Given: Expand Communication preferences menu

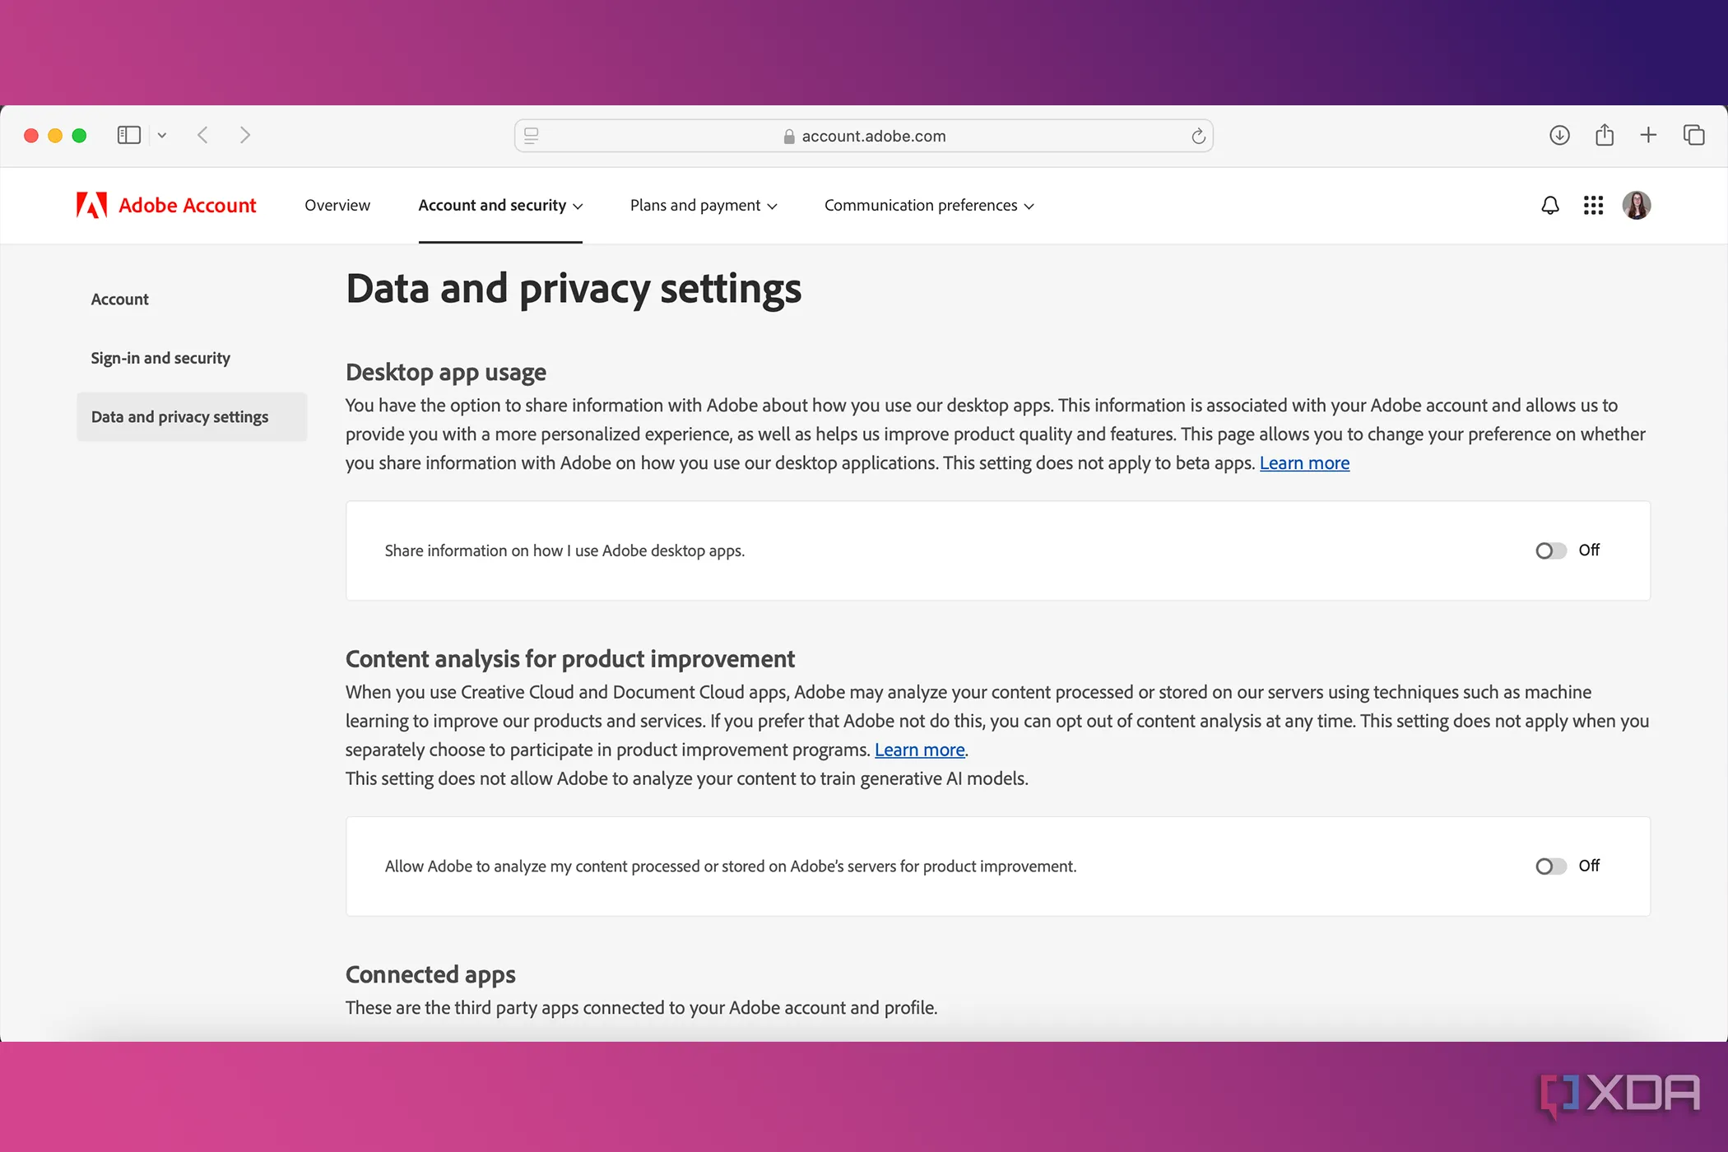Looking at the screenshot, I should 929,205.
